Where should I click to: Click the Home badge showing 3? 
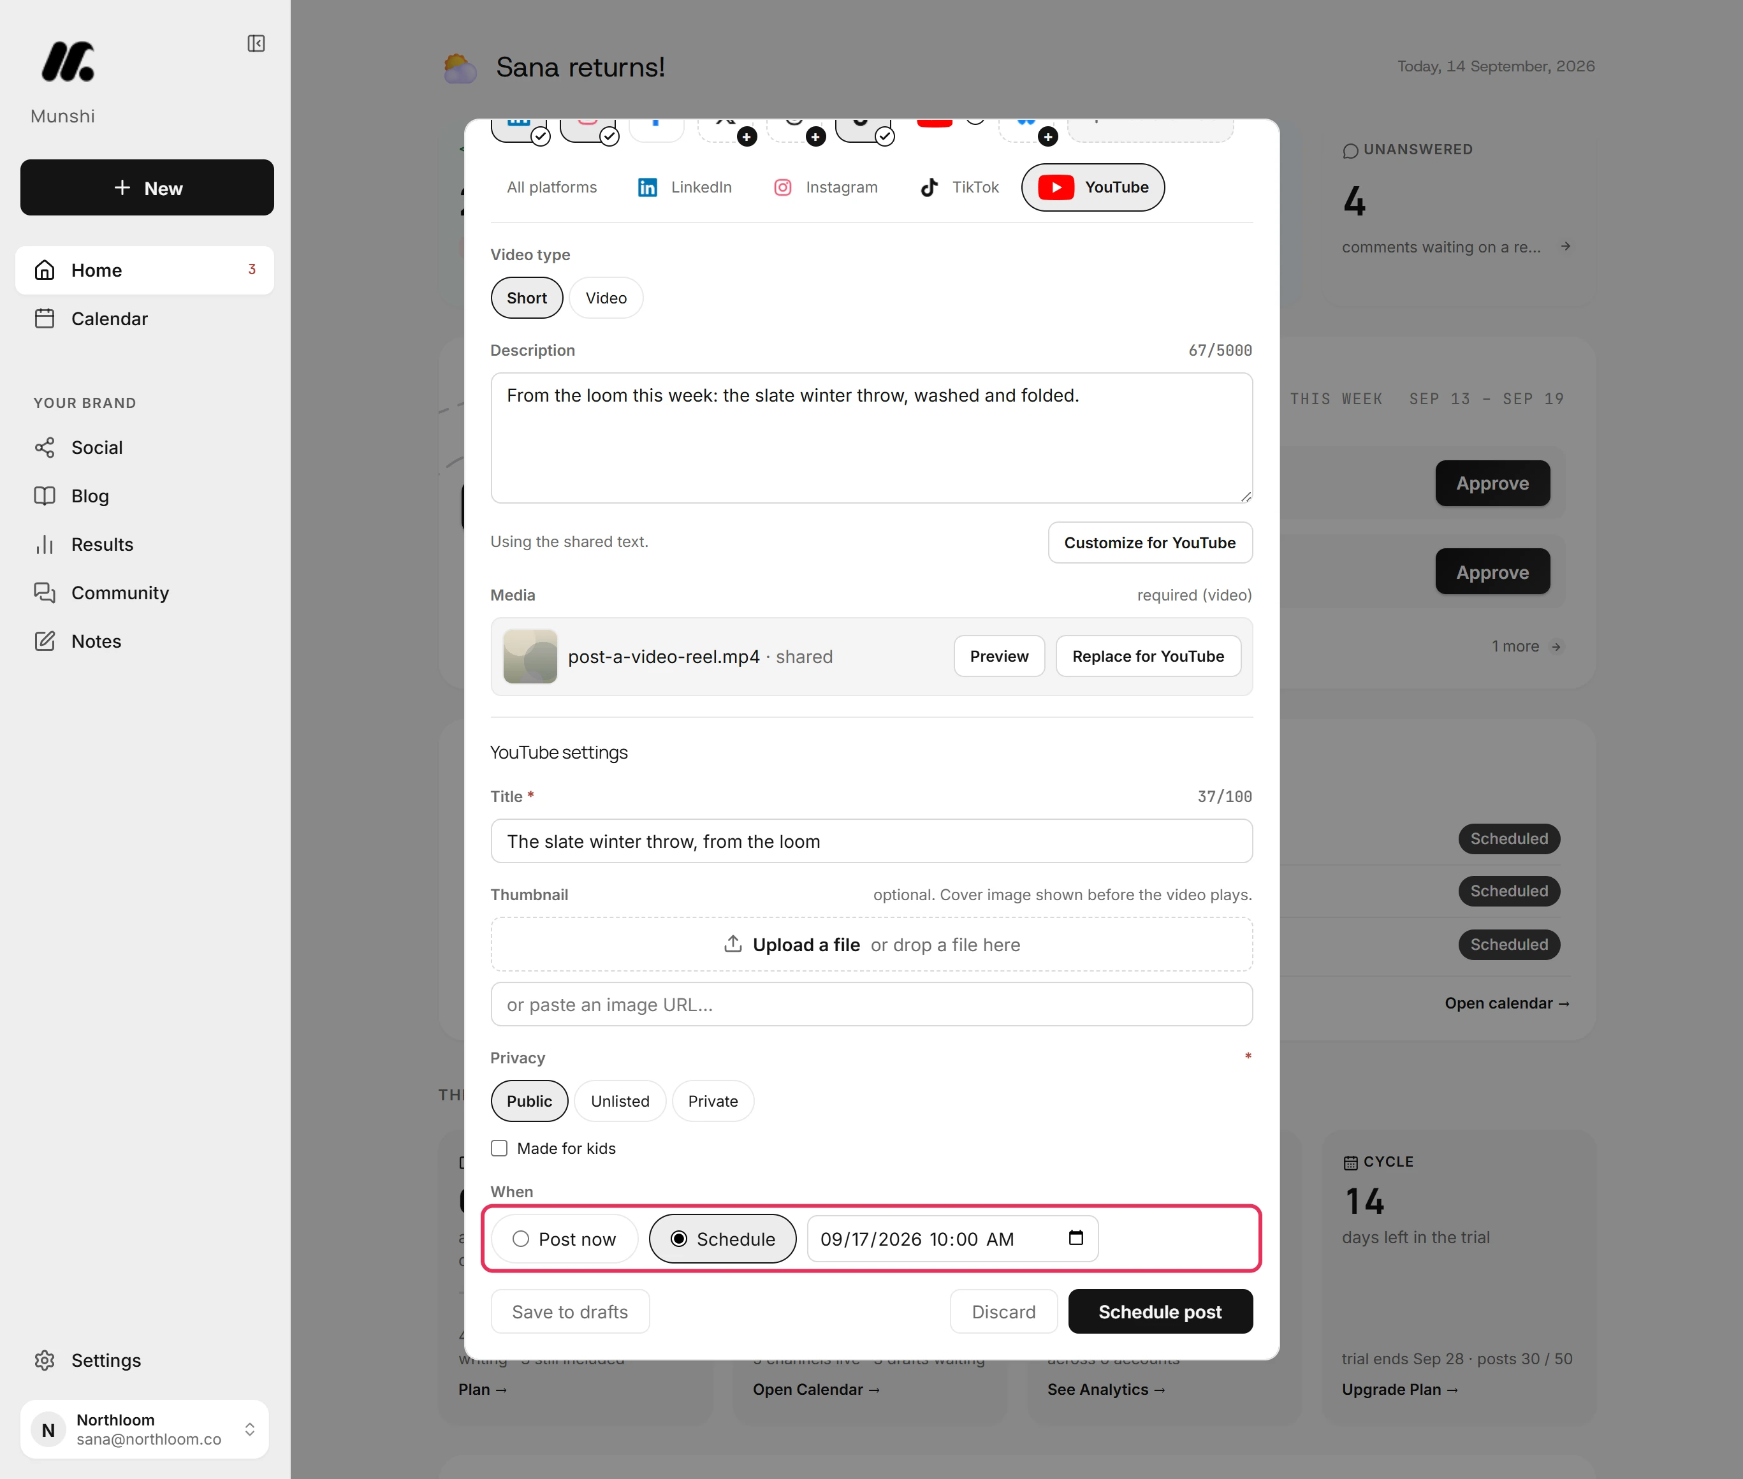pyautogui.click(x=252, y=269)
